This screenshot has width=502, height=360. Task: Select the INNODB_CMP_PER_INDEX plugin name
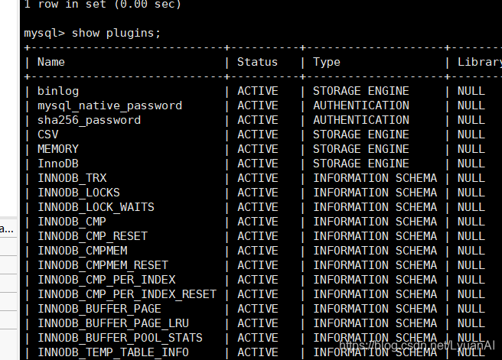[106, 280]
